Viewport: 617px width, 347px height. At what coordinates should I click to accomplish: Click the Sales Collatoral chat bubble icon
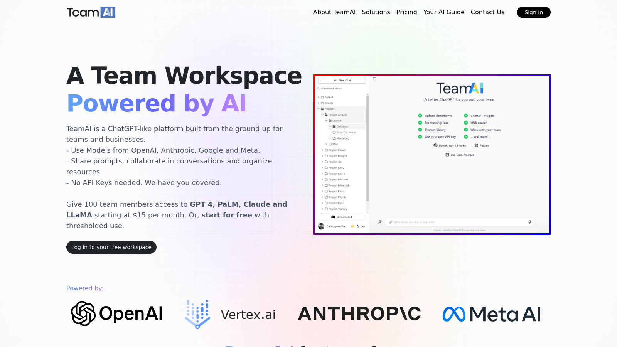(334, 132)
